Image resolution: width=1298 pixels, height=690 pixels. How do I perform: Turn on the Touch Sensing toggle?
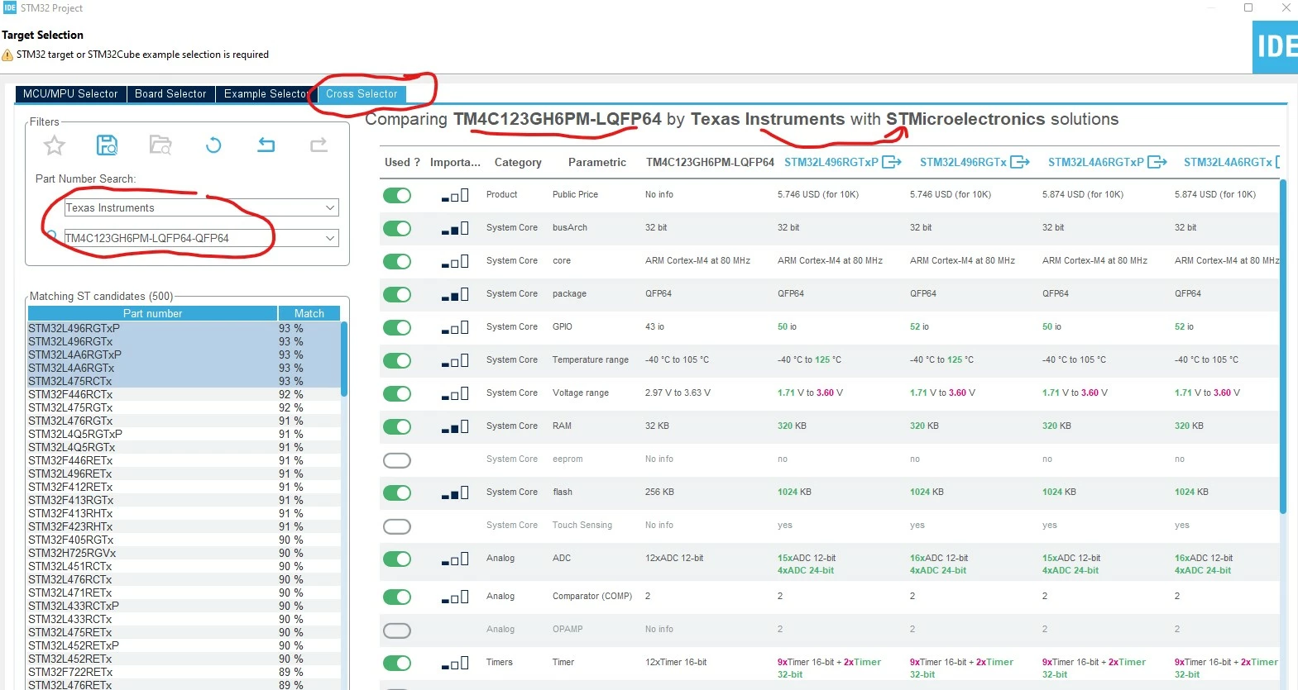[397, 526]
